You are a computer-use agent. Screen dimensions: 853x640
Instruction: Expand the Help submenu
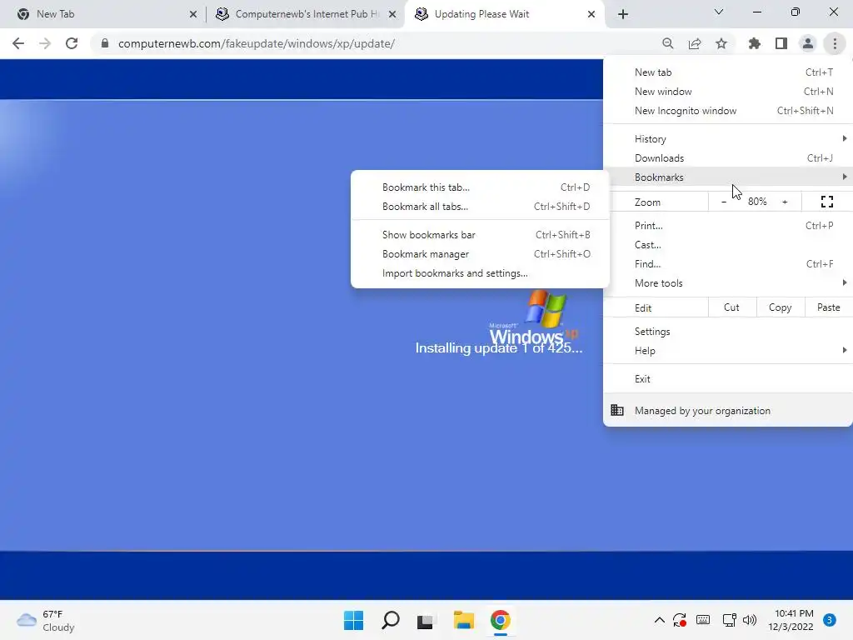coord(728,351)
